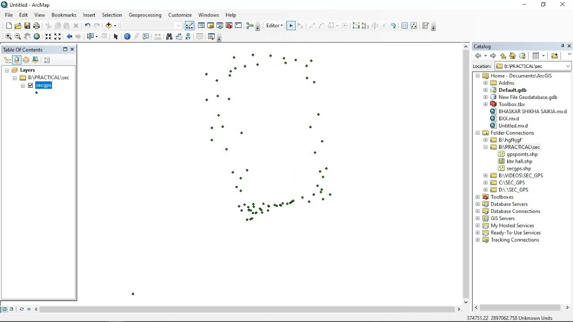The image size is (573, 322).
Task: Toggle Catalog auto-hide pin
Action: (x=563, y=46)
